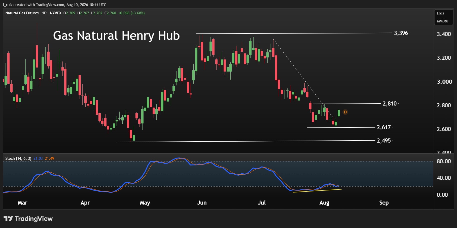Click the Apr label on the time axis
The image size is (457, 228).
(x=85, y=203)
